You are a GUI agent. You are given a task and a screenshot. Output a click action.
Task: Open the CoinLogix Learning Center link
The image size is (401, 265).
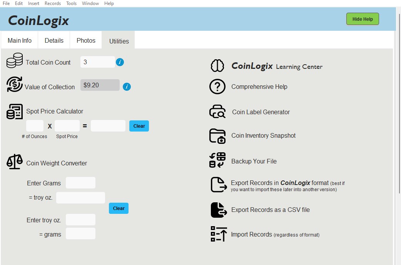pyautogui.click(x=277, y=66)
